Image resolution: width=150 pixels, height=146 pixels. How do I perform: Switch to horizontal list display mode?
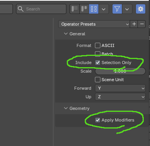pos(84,9)
